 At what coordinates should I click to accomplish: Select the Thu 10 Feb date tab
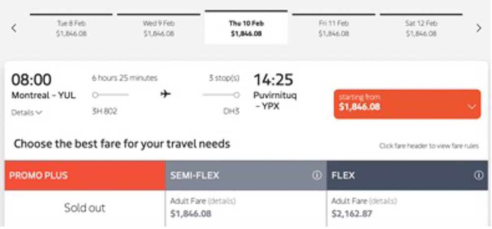pos(246,29)
